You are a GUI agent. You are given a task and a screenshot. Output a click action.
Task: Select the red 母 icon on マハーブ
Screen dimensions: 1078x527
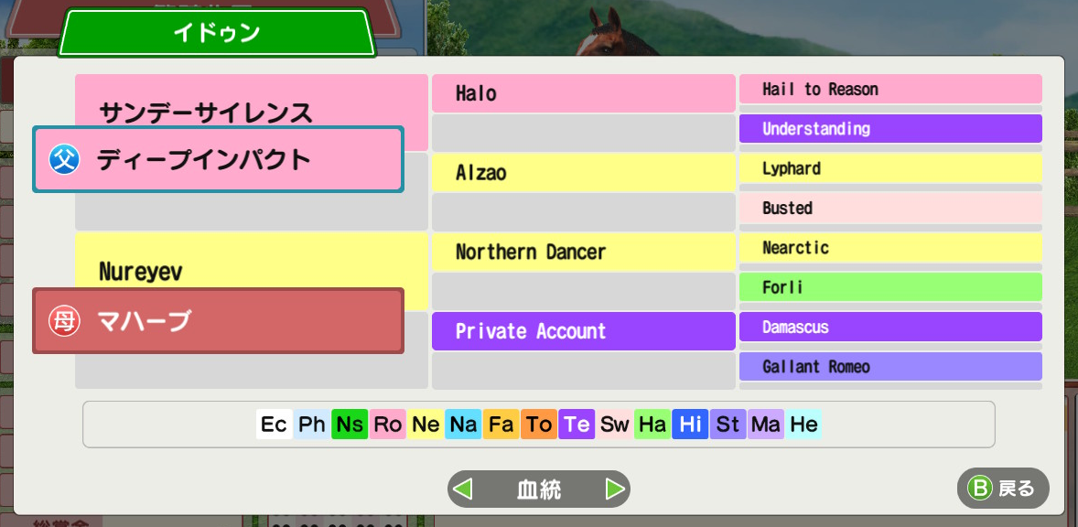tap(65, 321)
